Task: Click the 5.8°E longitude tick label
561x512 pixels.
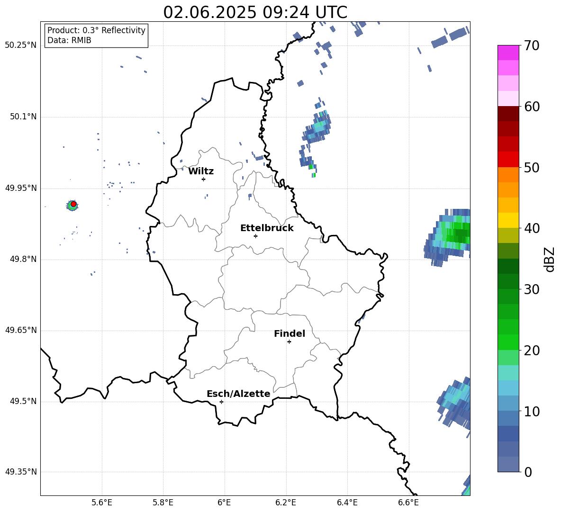Action: pos(163,503)
